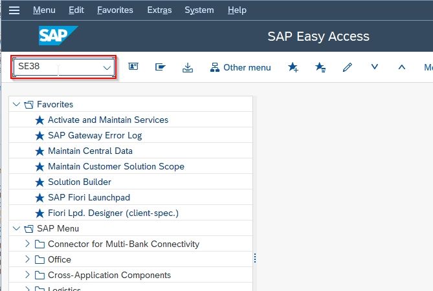433x291 pixels.
Task: Click the User menu toolbar icon
Action: click(133, 67)
